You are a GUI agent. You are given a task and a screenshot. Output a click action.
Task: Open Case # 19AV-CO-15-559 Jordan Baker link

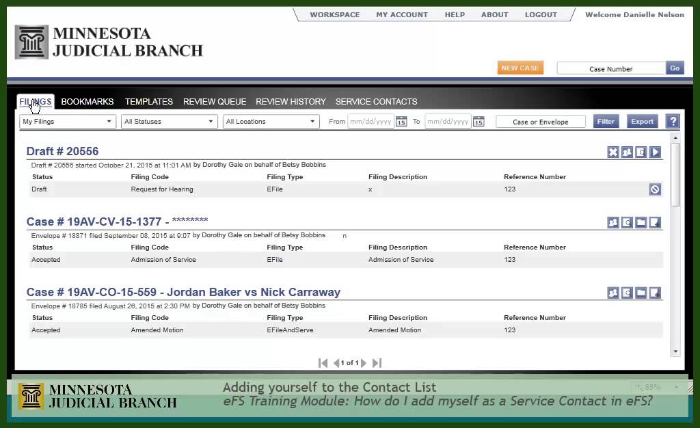click(x=183, y=292)
